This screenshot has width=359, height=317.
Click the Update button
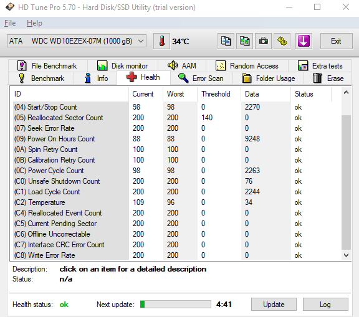pyautogui.click(x=274, y=305)
